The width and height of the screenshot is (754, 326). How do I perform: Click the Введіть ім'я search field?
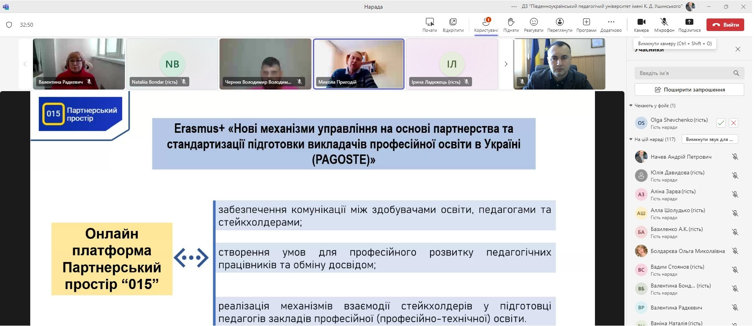(689, 73)
